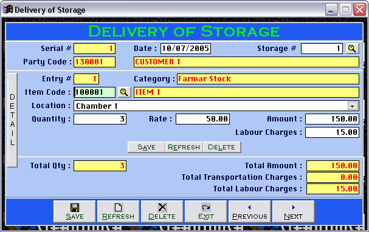Click the Total Transportation Charges label
The width and height of the screenshot is (369, 232).
pos(242,177)
